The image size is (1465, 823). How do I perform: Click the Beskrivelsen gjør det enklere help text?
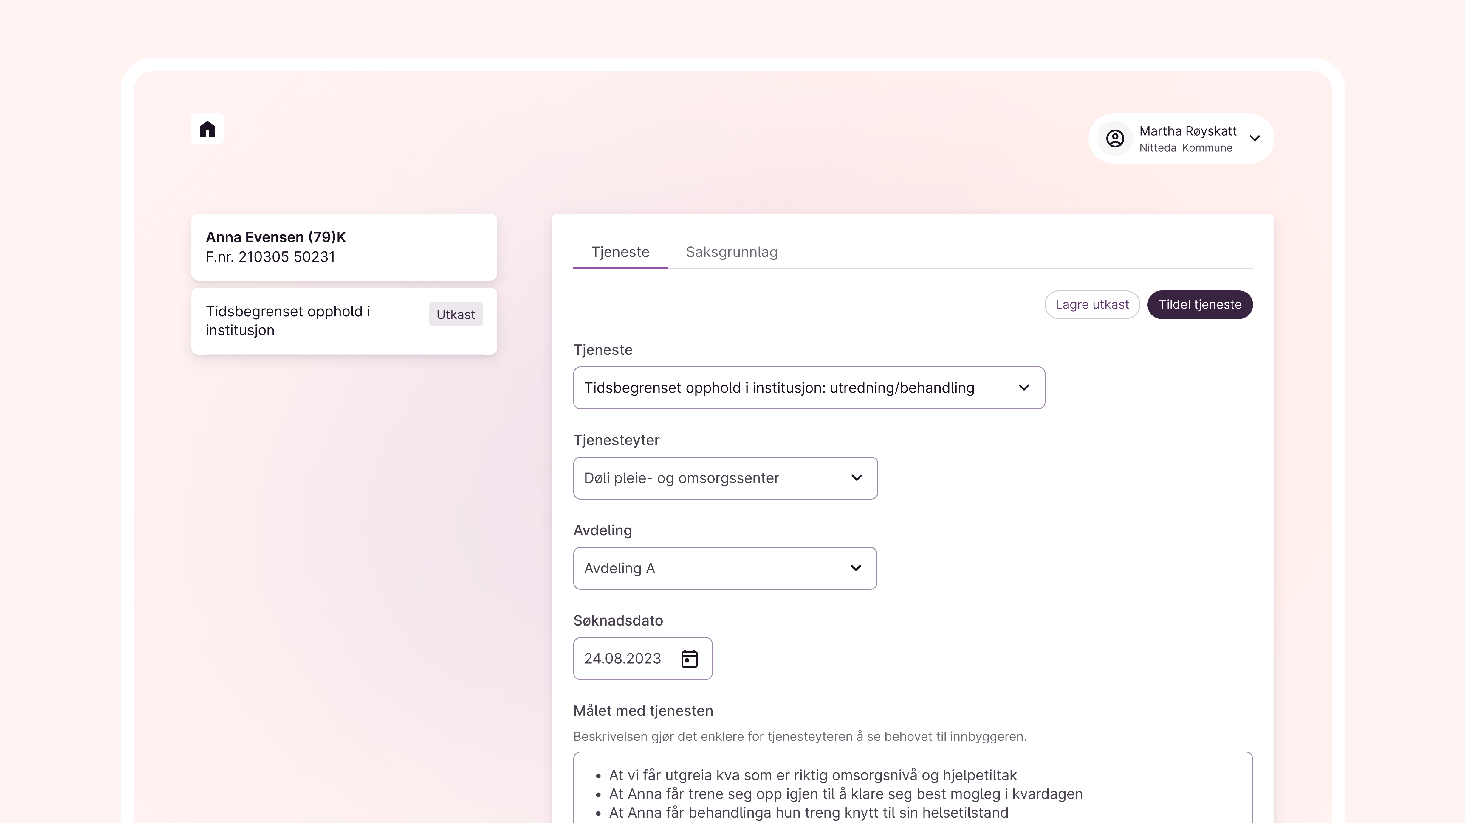coord(800,737)
